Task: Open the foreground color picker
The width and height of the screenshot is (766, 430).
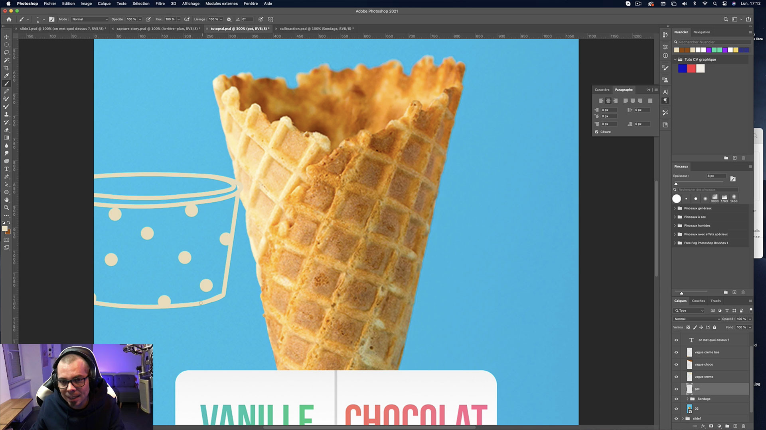Action: pos(4,229)
